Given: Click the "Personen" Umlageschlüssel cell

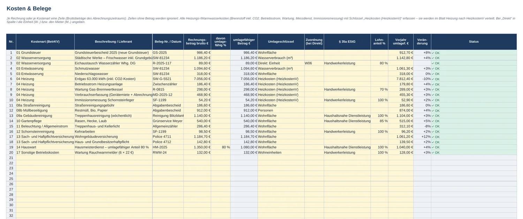Looking at the screenshot, I should (281, 110).
